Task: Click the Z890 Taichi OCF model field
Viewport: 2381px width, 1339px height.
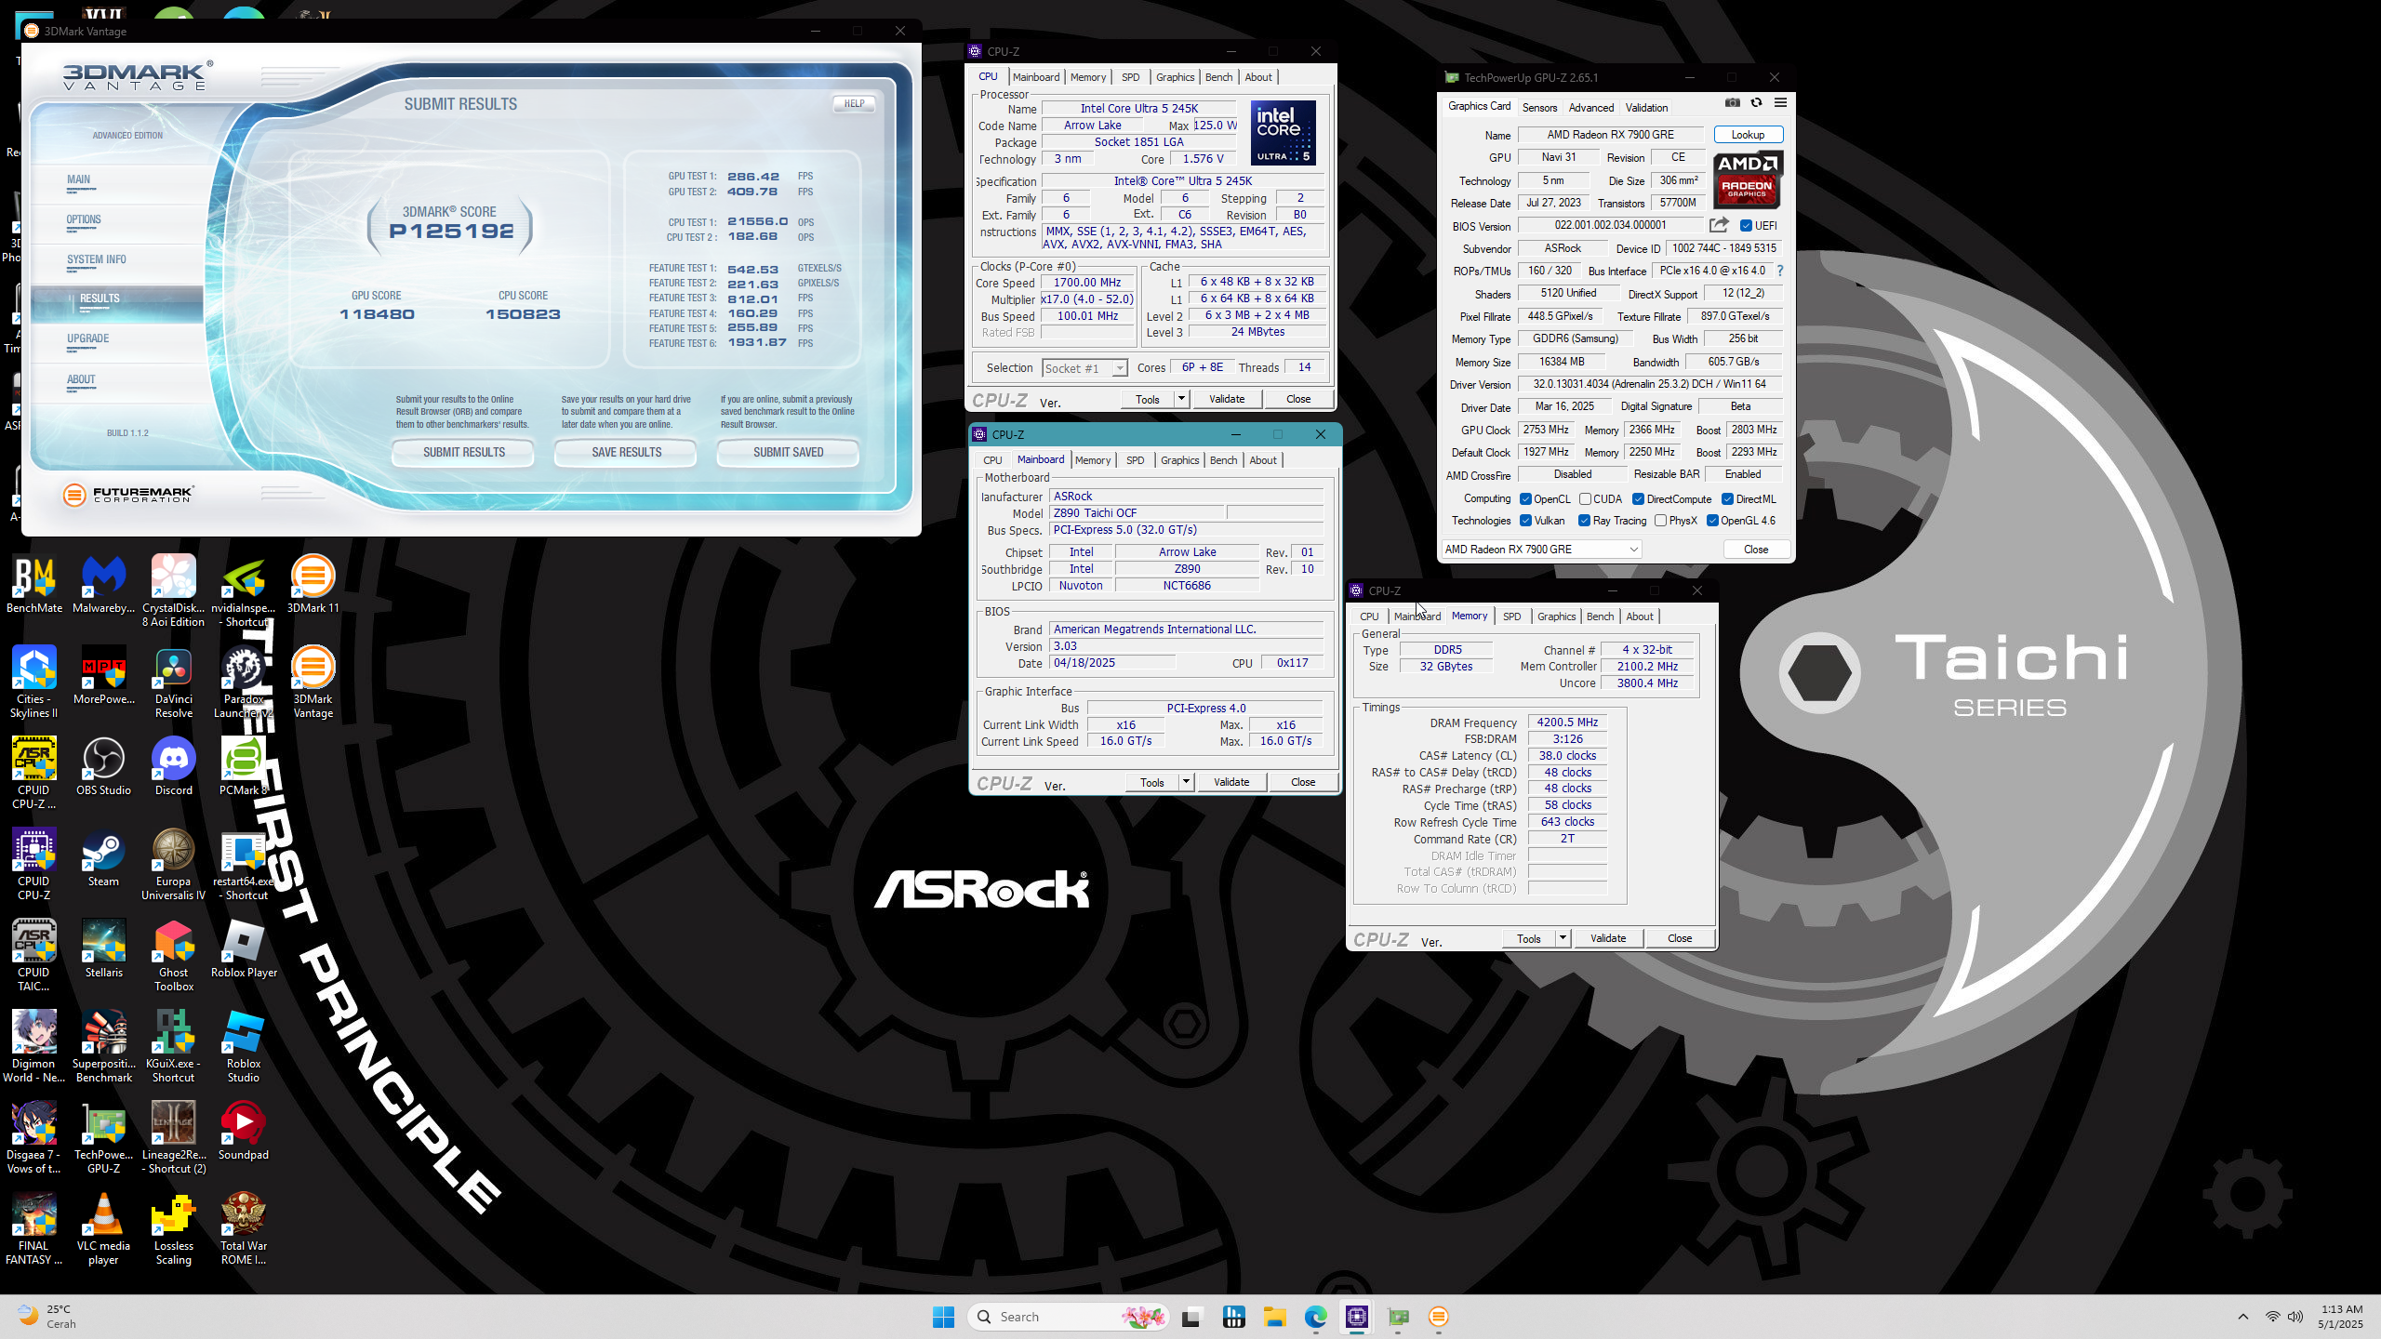Action: tap(1137, 513)
